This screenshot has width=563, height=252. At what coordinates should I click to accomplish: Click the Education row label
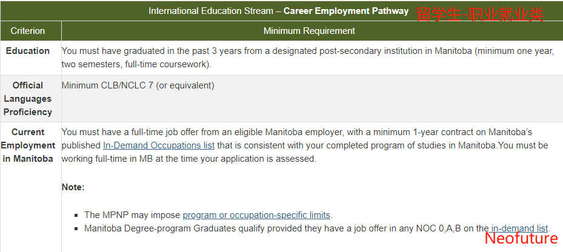pyautogui.click(x=28, y=51)
